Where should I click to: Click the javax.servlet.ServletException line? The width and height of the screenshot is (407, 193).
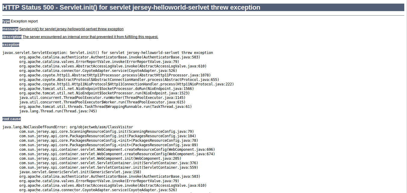point(108,53)
